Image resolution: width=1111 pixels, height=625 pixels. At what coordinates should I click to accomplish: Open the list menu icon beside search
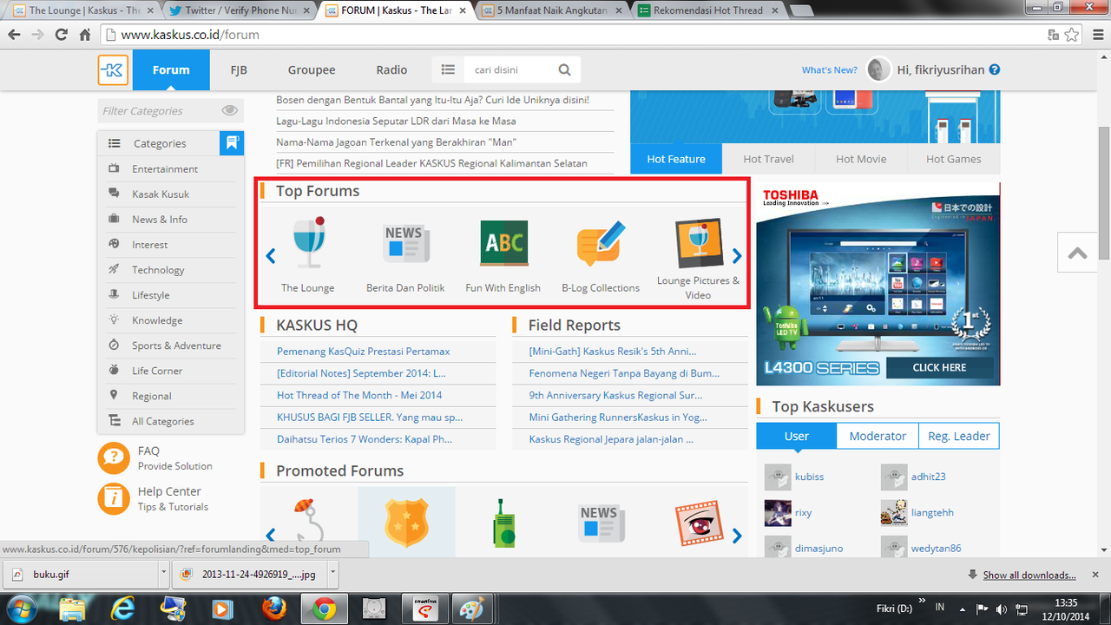pyautogui.click(x=448, y=70)
